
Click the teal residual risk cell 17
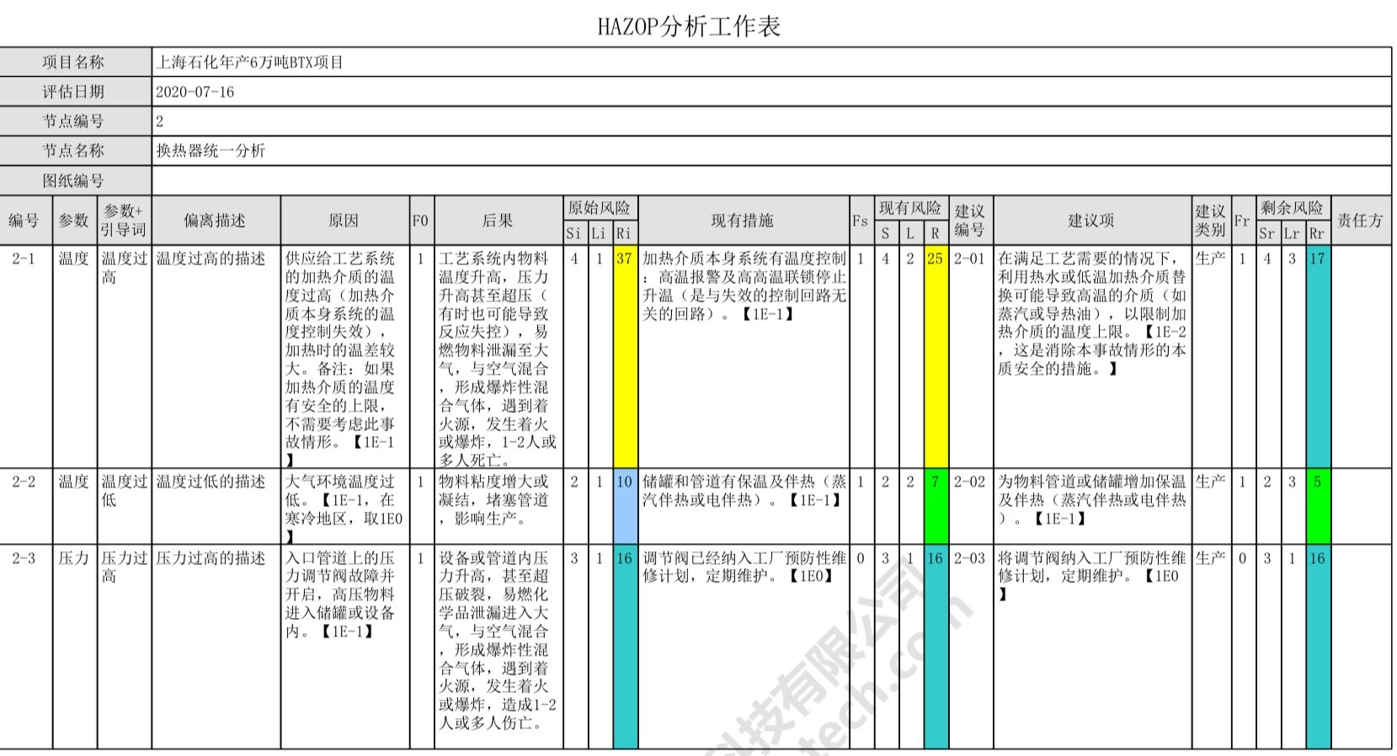pos(1318,357)
